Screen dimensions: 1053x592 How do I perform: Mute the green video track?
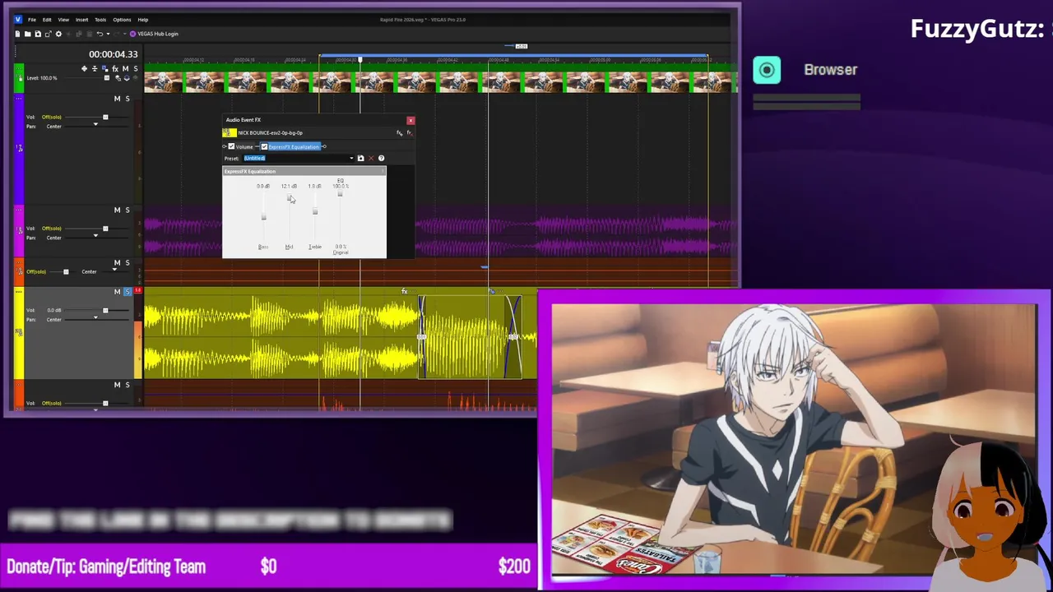point(125,68)
